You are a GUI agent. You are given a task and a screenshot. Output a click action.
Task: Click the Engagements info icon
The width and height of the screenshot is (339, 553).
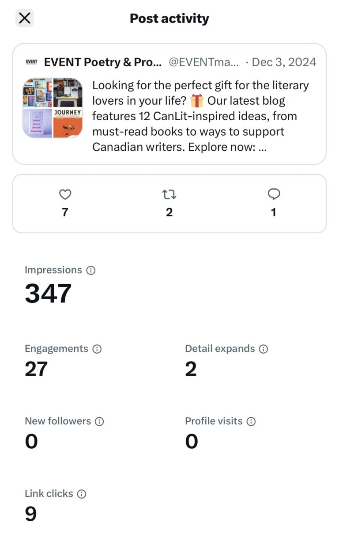point(97,349)
